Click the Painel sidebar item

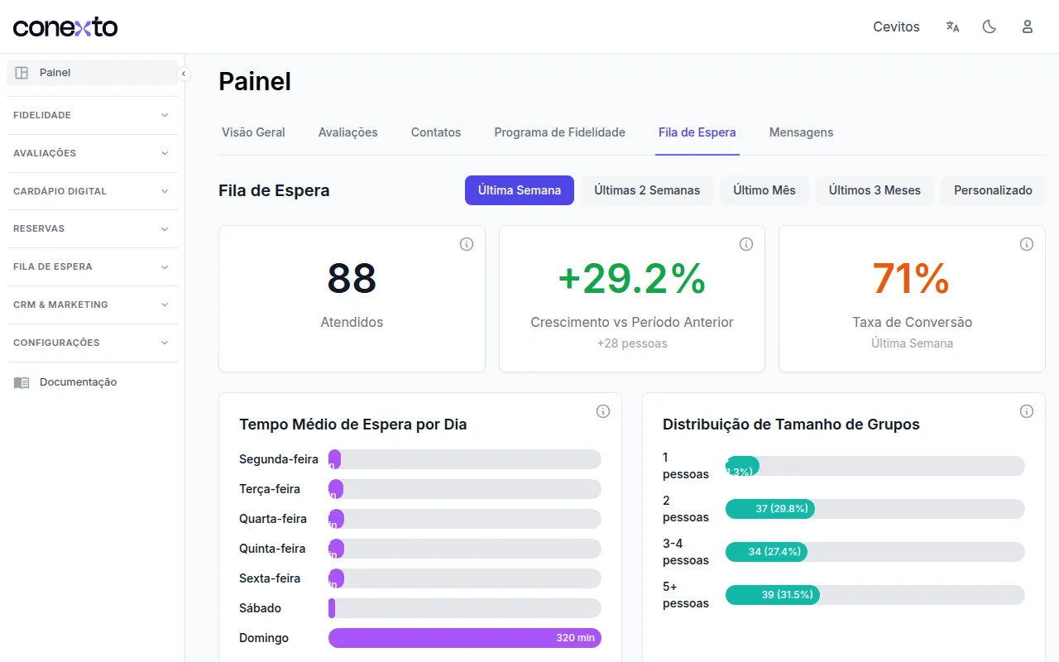coord(92,73)
